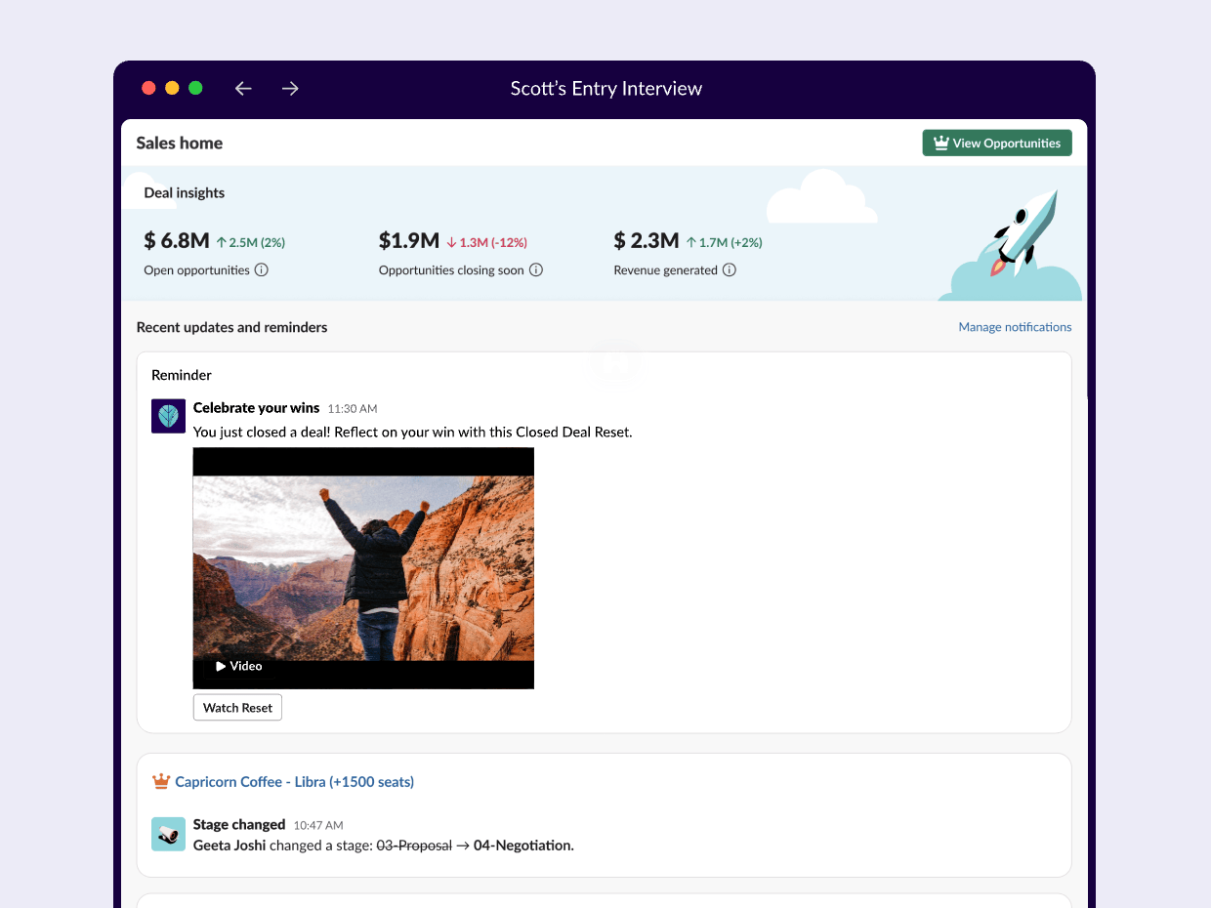Image resolution: width=1211 pixels, height=908 pixels.
Task: Open Capricorn Coffee - Libra opportunity link
Action: 294,782
